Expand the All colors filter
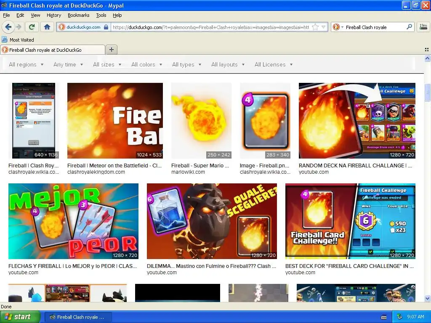 click(146, 64)
